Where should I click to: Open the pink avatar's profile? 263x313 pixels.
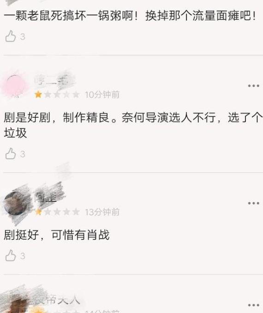(15, 85)
